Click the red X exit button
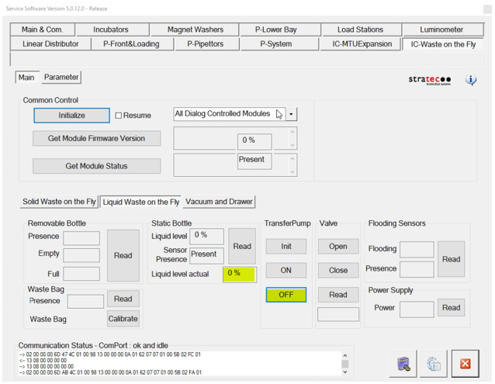495x384 pixels. pyautogui.click(x=465, y=363)
